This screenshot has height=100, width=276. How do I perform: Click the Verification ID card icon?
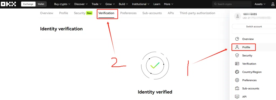click(237, 64)
